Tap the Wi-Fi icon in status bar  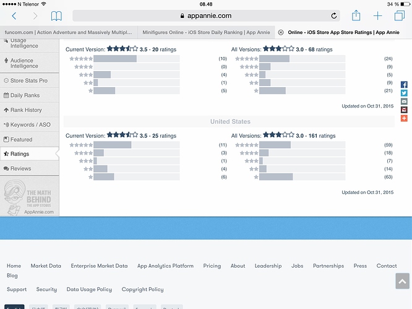(44, 4)
